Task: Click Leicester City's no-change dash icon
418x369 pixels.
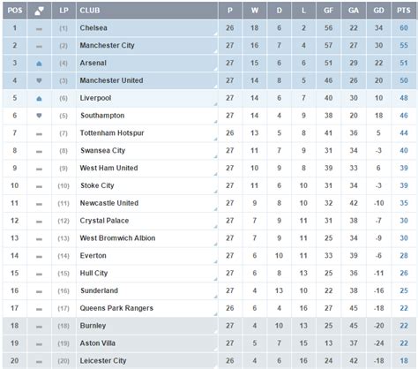Action: coord(39,362)
